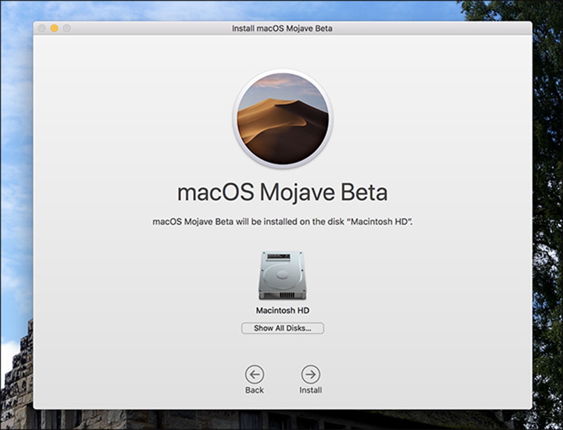Click the Macintosh HD disk name label
This screenshot has height=430, width=563.
[280, 309]
